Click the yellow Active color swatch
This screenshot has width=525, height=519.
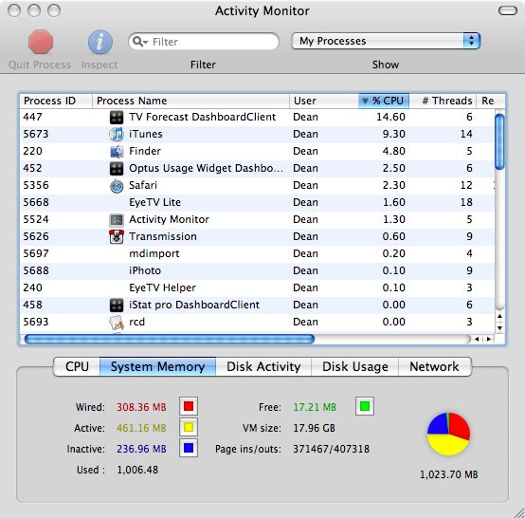189,427
